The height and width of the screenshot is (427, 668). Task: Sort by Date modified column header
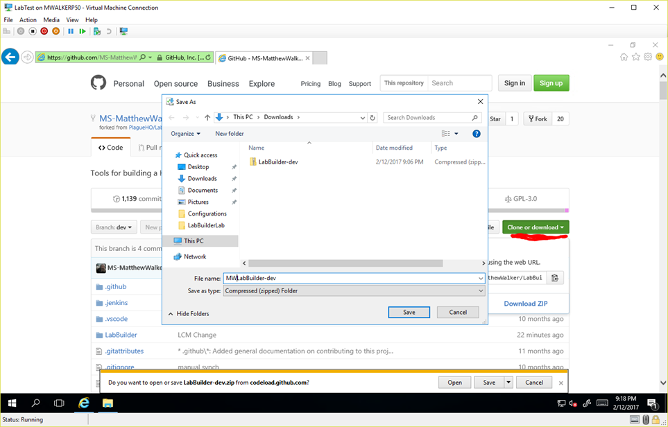(x=394, y=148)
